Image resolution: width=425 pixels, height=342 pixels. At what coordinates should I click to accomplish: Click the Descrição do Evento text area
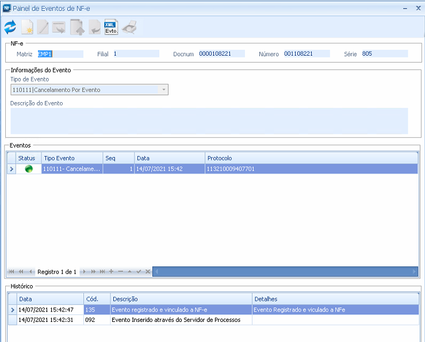point(209,121)
